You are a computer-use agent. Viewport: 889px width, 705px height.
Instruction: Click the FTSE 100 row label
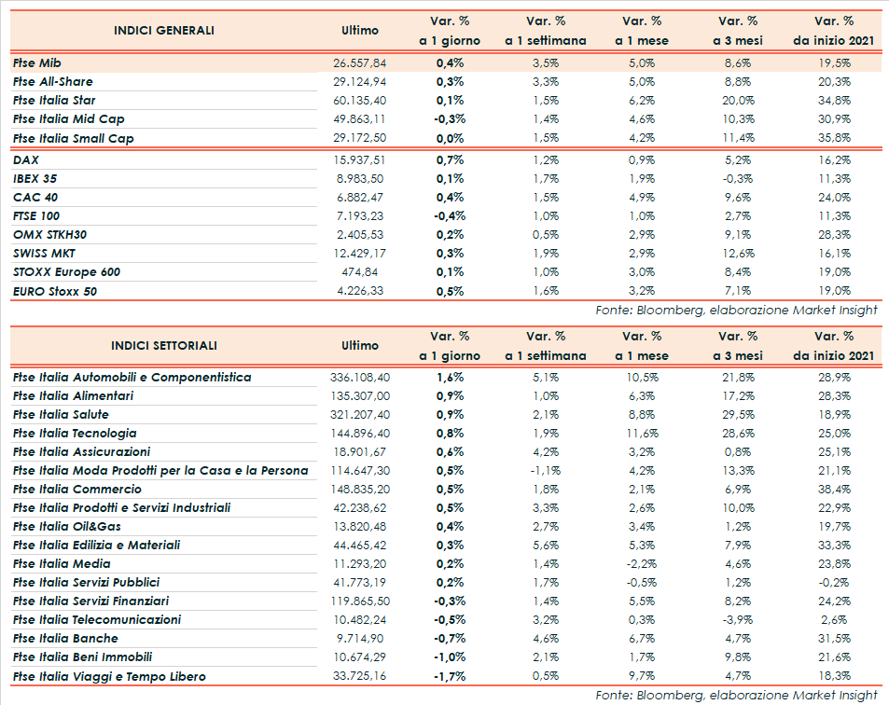(x=38, y=215)
